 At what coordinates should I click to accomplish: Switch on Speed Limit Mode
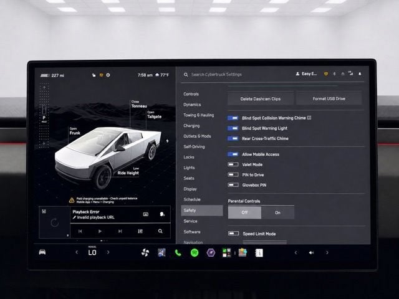[x=233, y=234]
